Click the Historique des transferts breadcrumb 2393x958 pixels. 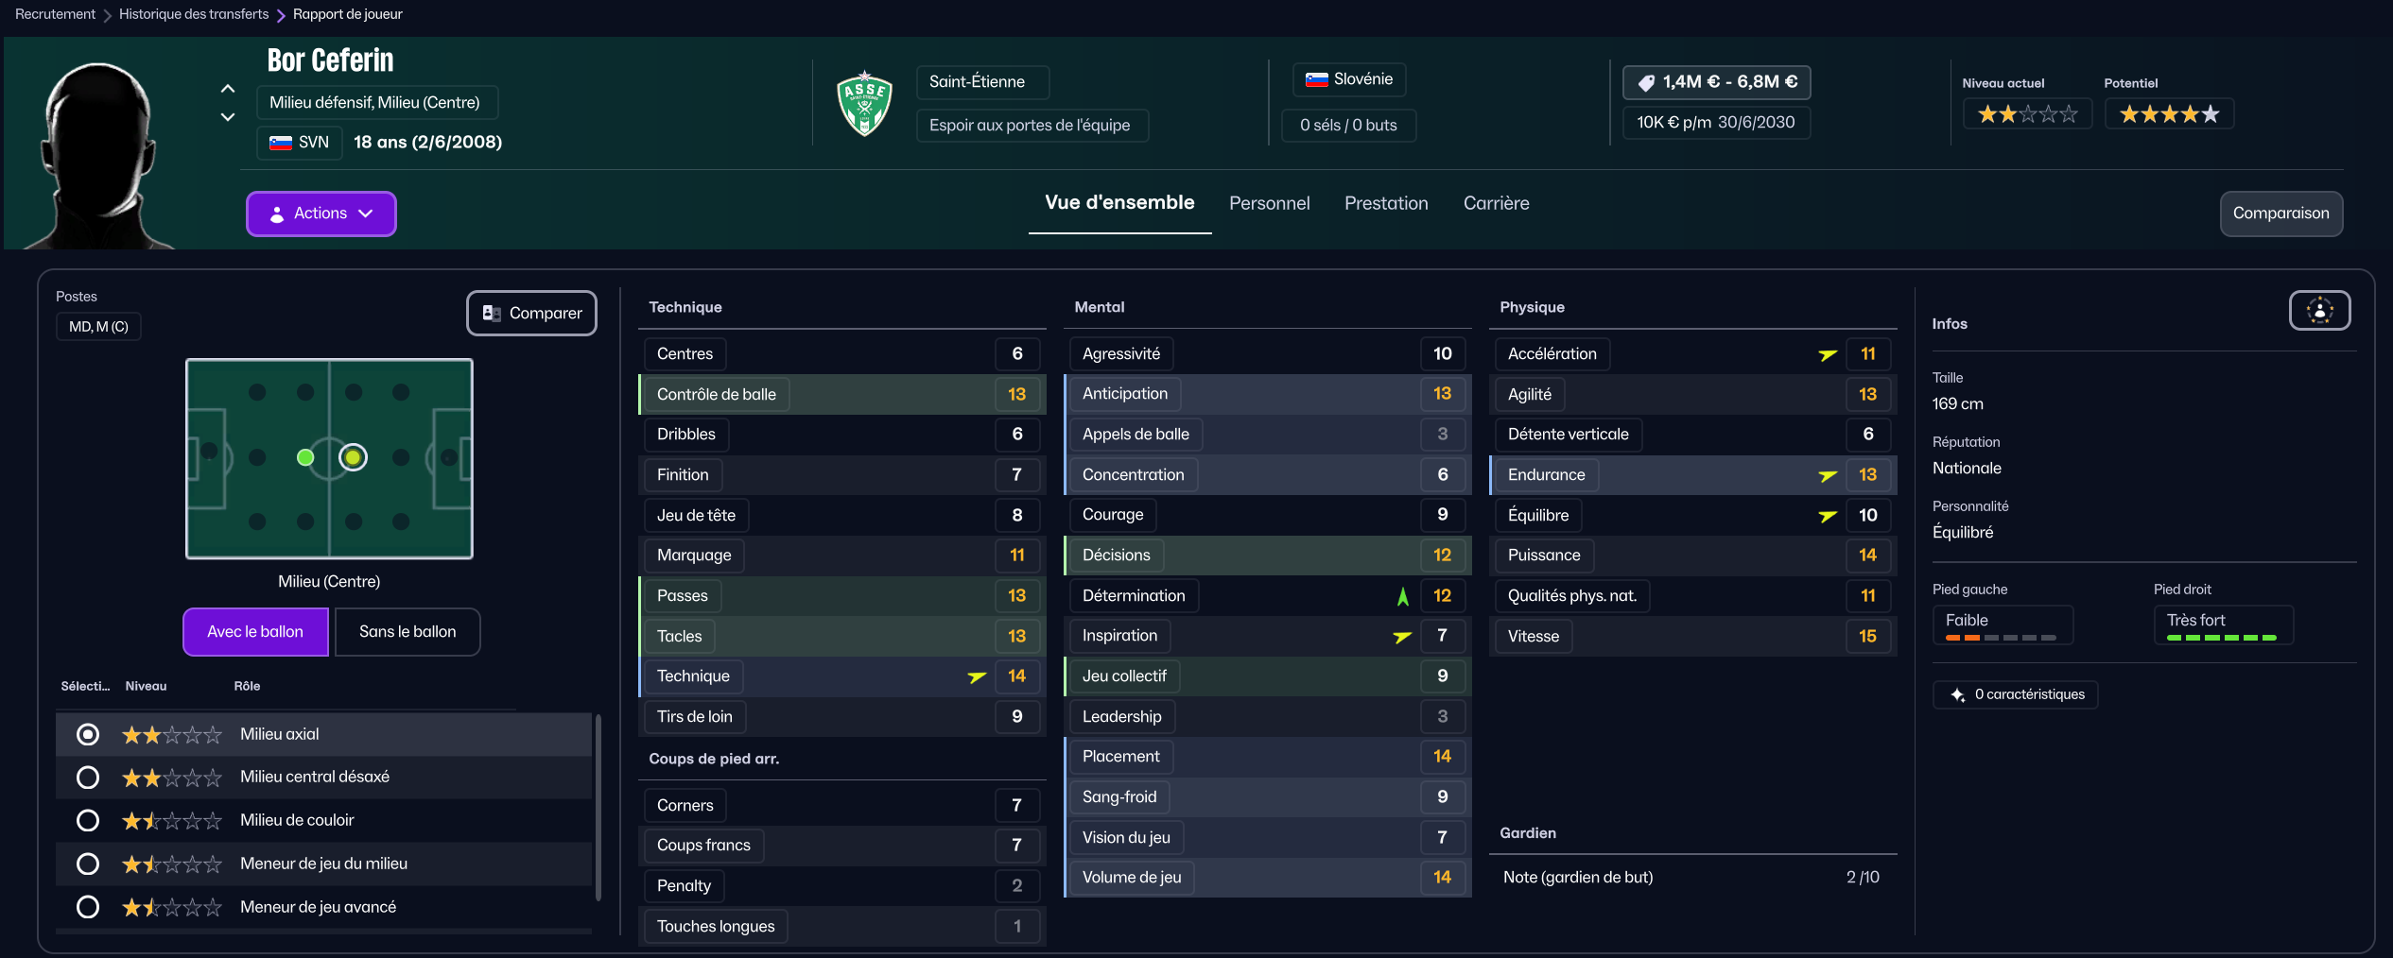point(194,14)
